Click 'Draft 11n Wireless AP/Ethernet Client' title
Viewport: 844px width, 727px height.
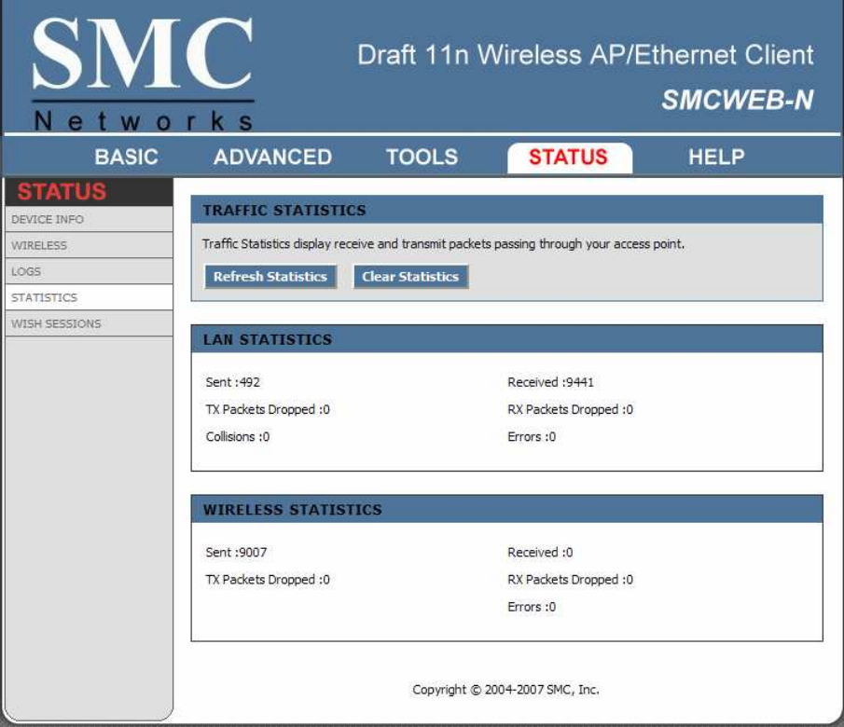click(585, 55)
